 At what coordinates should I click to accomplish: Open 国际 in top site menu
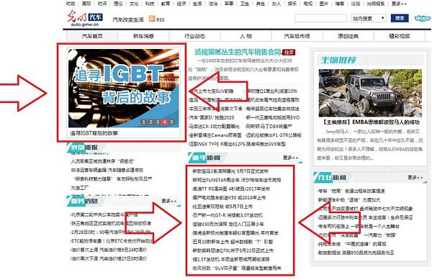(86, 4)
